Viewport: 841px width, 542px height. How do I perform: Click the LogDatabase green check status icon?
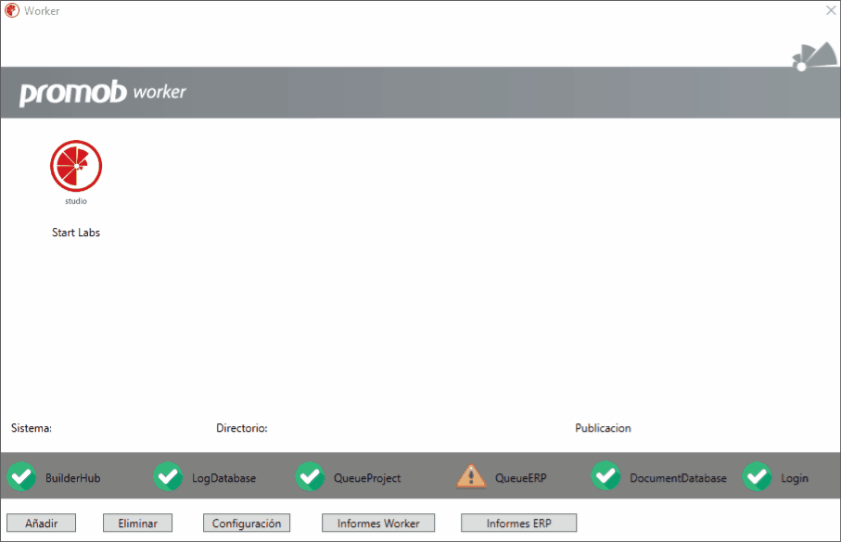(x=169, y=476)
